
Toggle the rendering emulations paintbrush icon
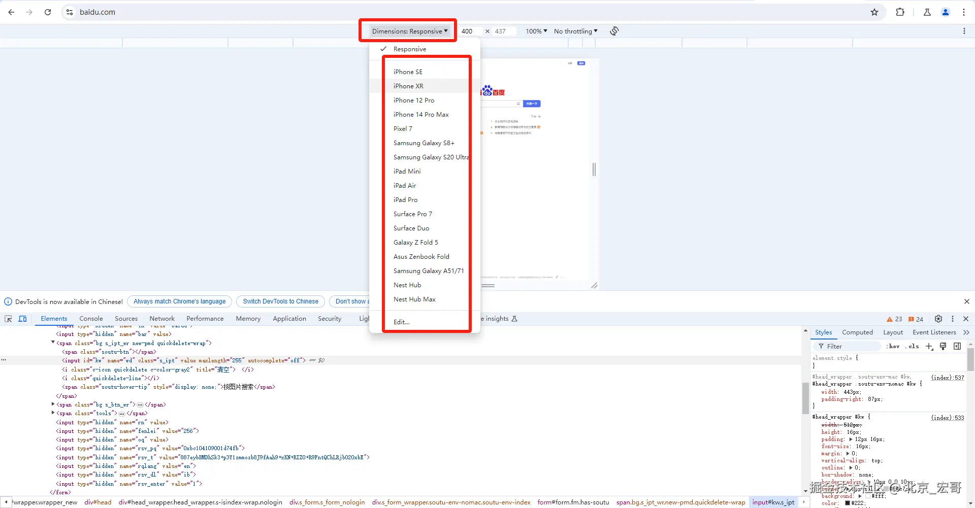point(943,346)
